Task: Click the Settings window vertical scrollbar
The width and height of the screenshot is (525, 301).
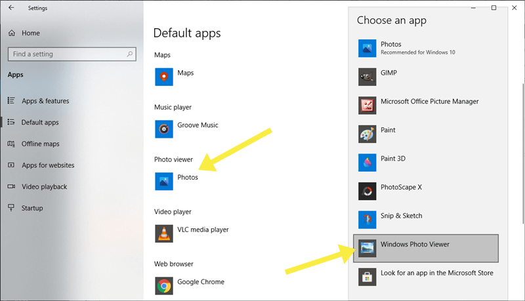Action: 523,153
